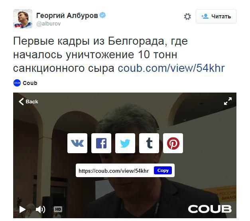Go Back from the share overlay

click(x=28, y=101)
